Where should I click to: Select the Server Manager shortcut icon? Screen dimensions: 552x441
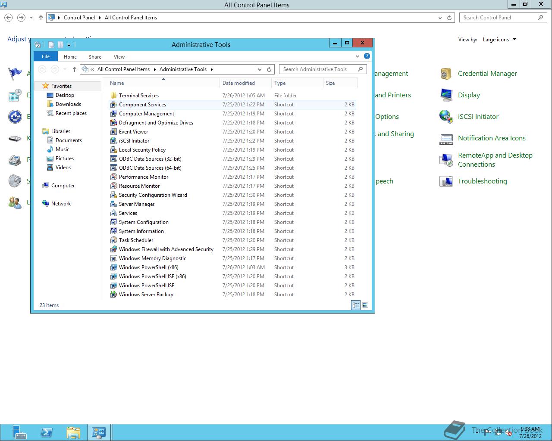click(113, 204)
